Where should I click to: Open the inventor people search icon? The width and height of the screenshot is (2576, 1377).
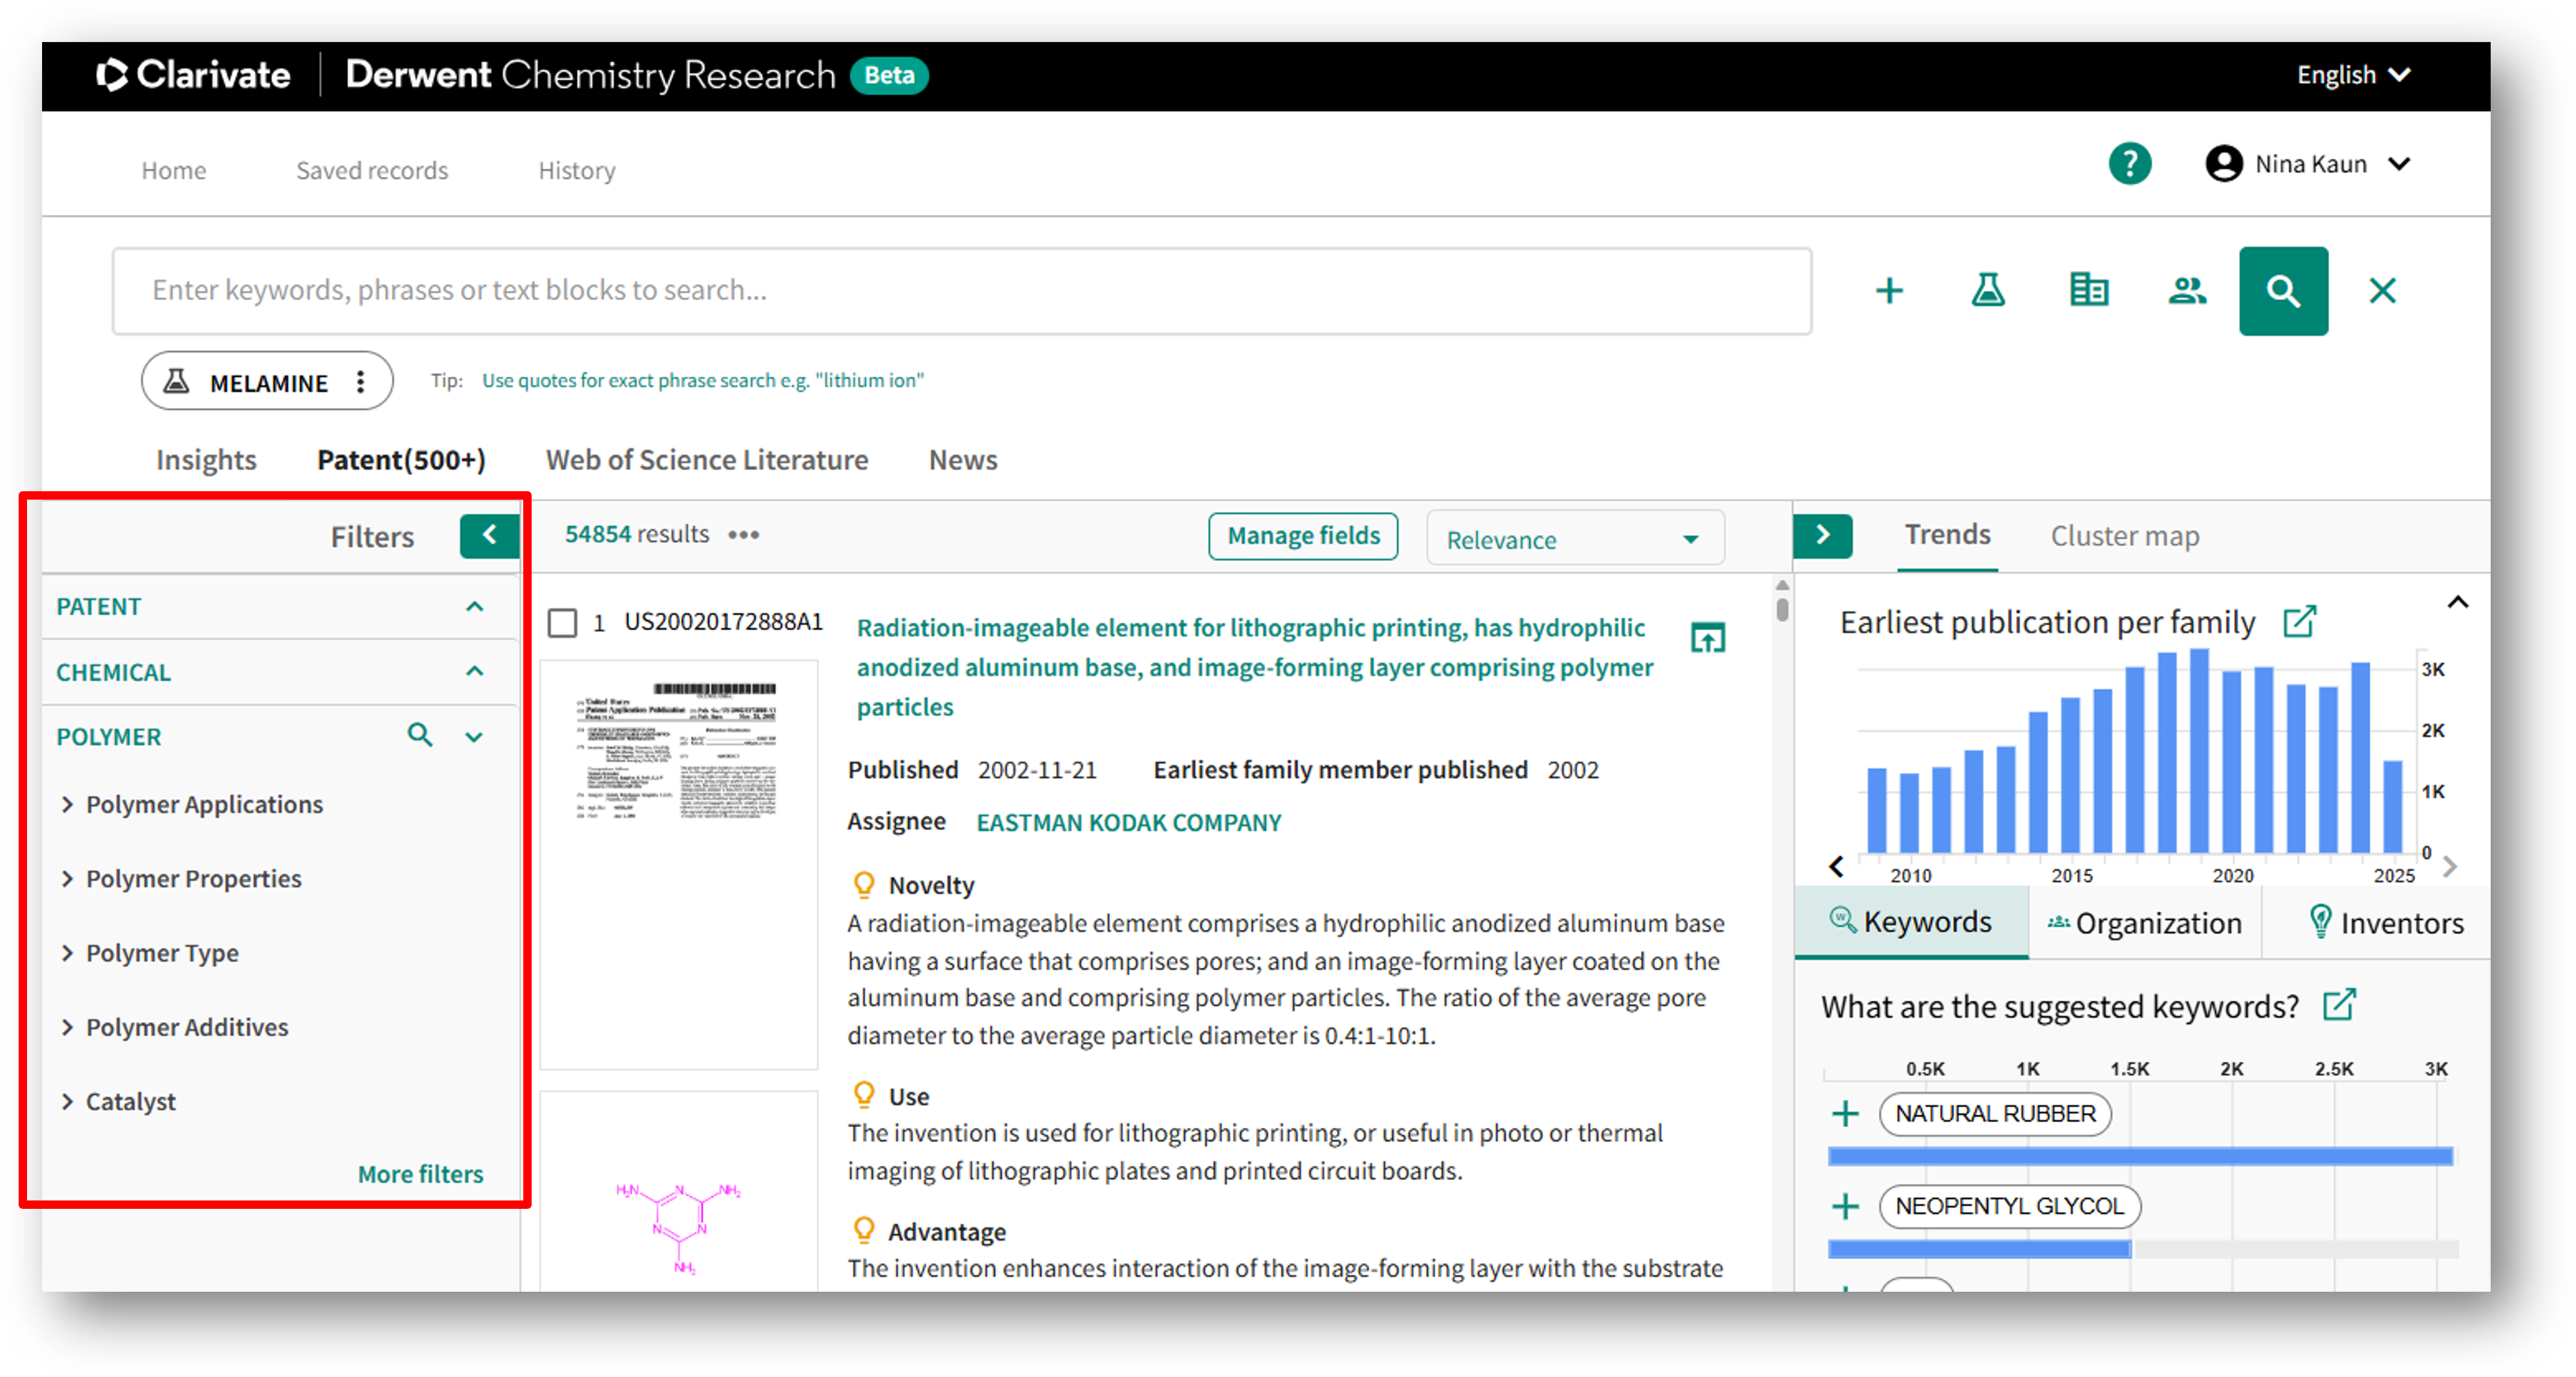[2187, 291]
